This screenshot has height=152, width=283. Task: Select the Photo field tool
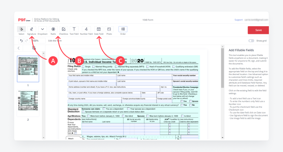(x=109, y=29)
